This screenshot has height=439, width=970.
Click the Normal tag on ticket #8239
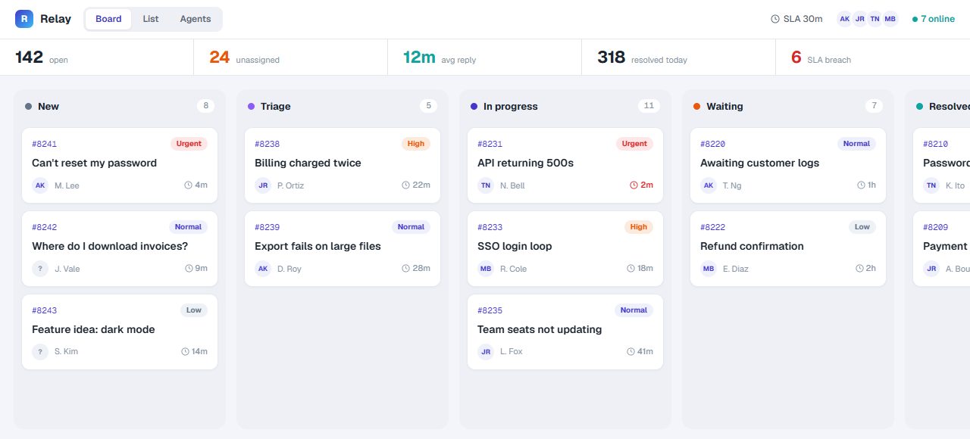click(x=411, y=227)
